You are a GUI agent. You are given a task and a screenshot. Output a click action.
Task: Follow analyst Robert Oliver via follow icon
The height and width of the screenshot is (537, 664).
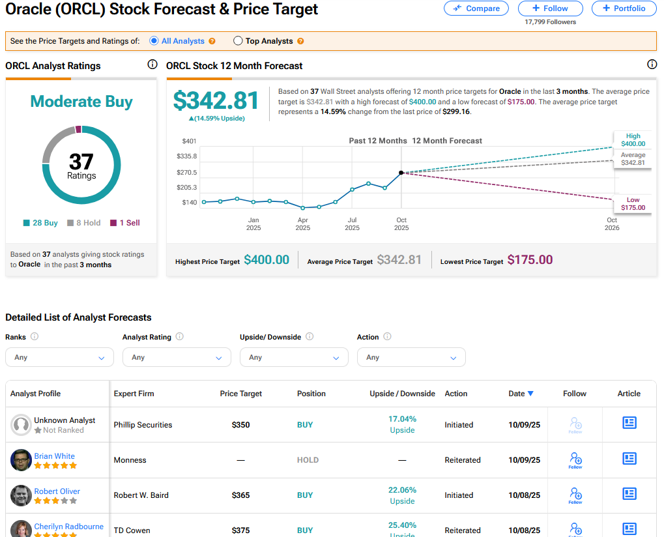[575, 495]
